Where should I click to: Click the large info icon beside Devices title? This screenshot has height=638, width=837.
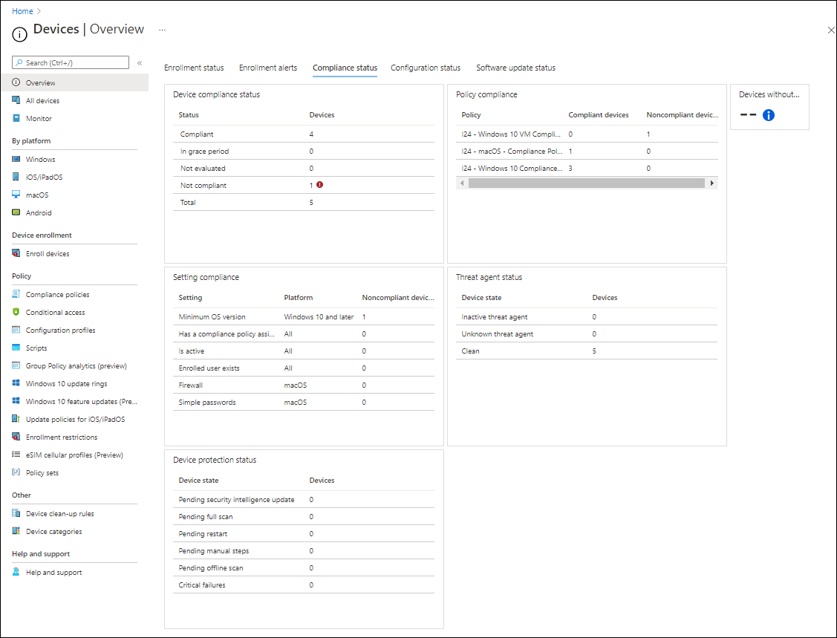pos(20,35)
